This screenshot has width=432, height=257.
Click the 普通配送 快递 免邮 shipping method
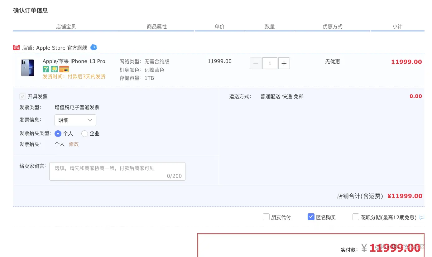[282, 96]
